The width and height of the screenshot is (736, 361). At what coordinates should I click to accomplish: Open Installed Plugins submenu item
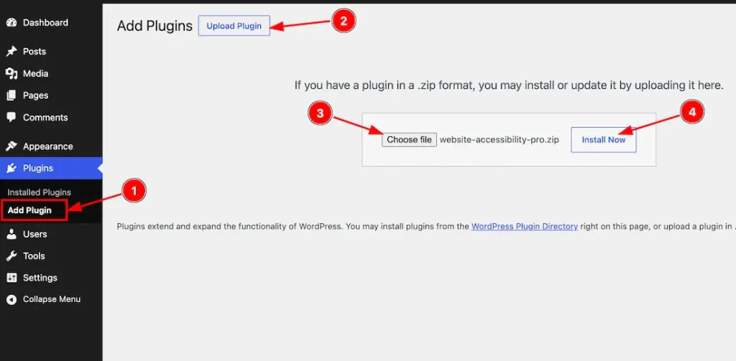pos(40,192)
